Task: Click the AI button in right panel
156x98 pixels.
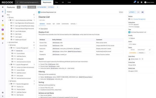Action: point(142,12)
